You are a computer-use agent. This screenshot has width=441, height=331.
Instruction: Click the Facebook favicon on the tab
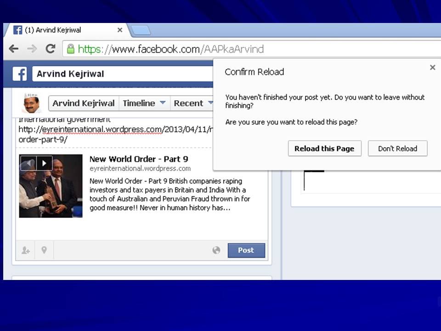click(x=18, y=30)
